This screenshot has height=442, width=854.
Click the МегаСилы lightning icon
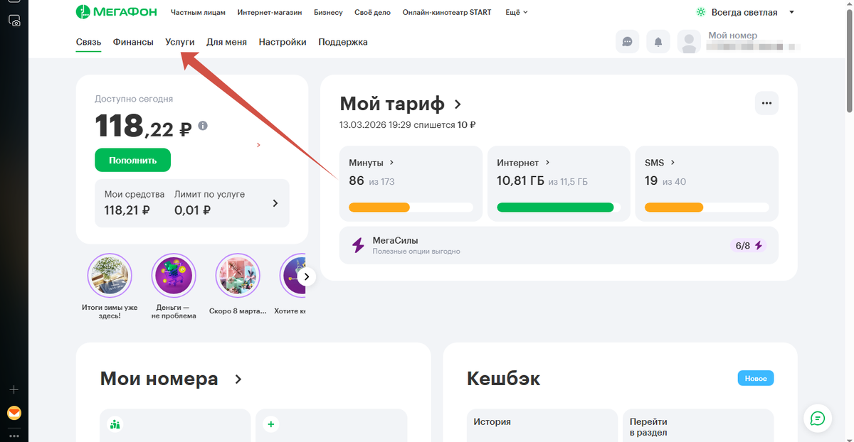[359, 245]
